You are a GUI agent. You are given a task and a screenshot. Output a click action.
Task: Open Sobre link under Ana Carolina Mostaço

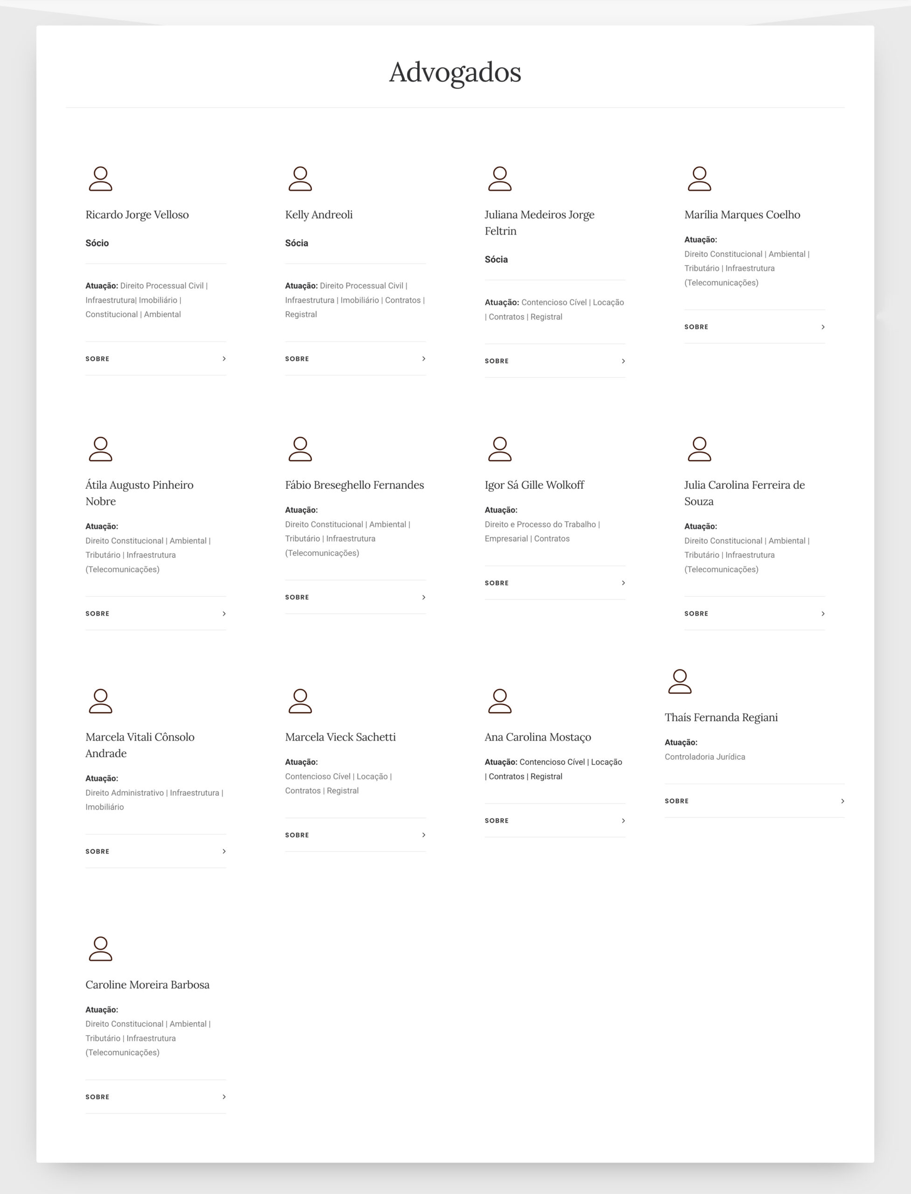pyautogui.click(x=497, y=821)
